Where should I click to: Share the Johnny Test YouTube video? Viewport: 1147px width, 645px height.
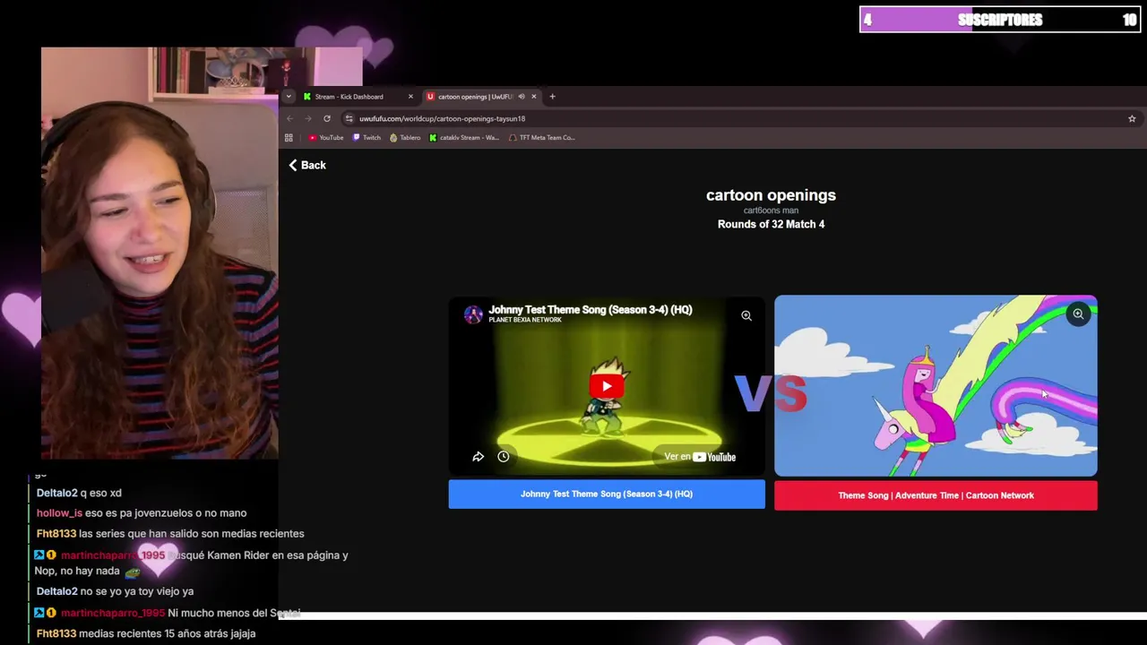click(x=479, y=457)
